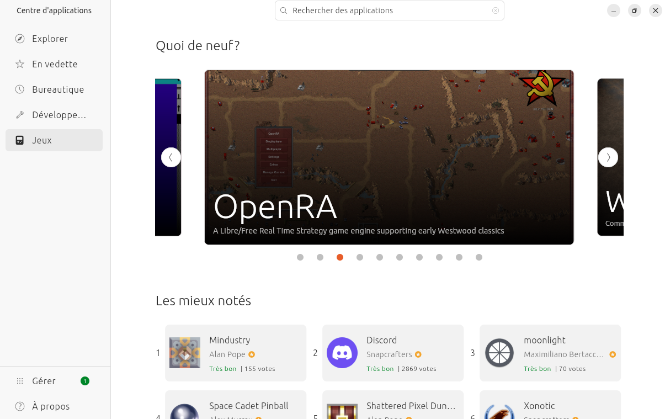Open the Explorer compass icon
The height and width of the screenshot is (419, 665).
(20, 39)
